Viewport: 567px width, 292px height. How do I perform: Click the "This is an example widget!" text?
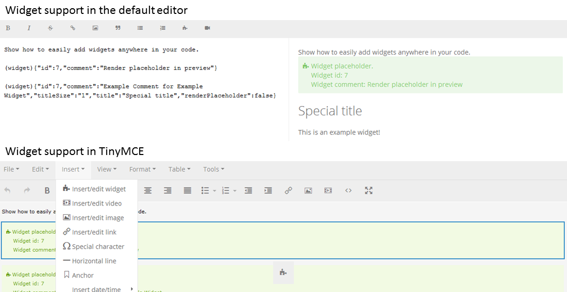[x=339, y=132]
